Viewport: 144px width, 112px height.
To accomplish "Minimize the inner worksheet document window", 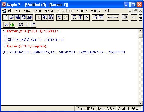I will click(x=130, y=11).
